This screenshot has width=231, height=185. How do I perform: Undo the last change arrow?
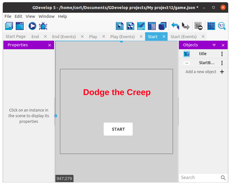[x=175, y=26]
